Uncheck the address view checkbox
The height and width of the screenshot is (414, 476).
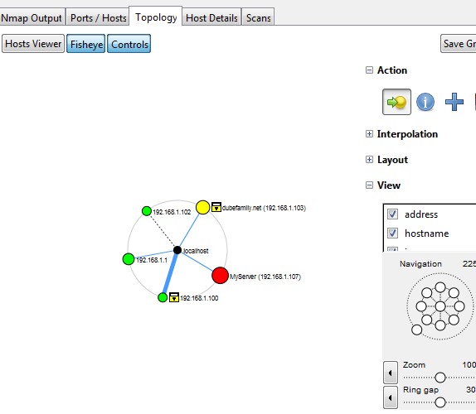(x=392, y=214)
